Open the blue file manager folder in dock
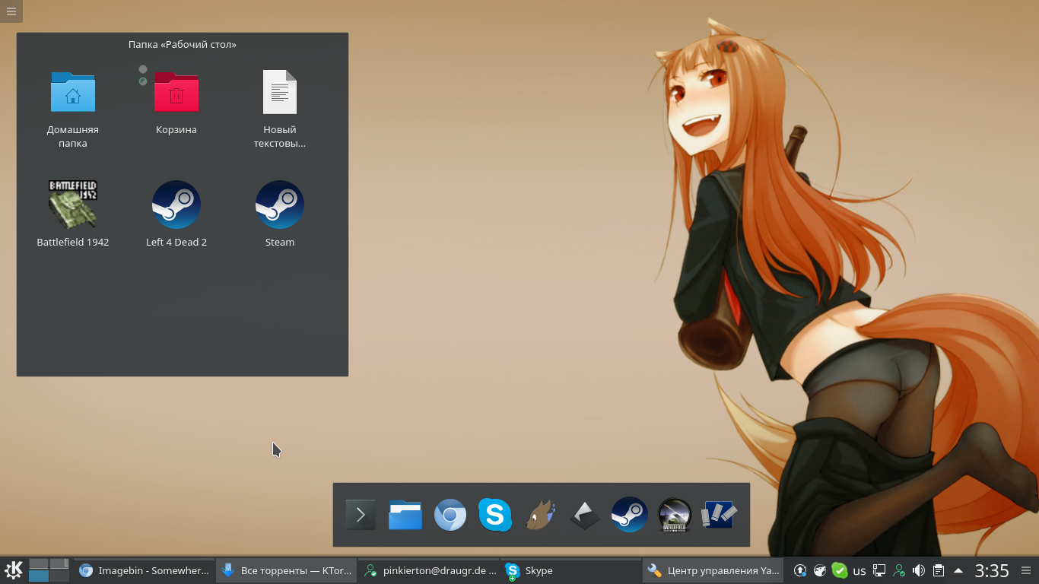 click(405, 515)
